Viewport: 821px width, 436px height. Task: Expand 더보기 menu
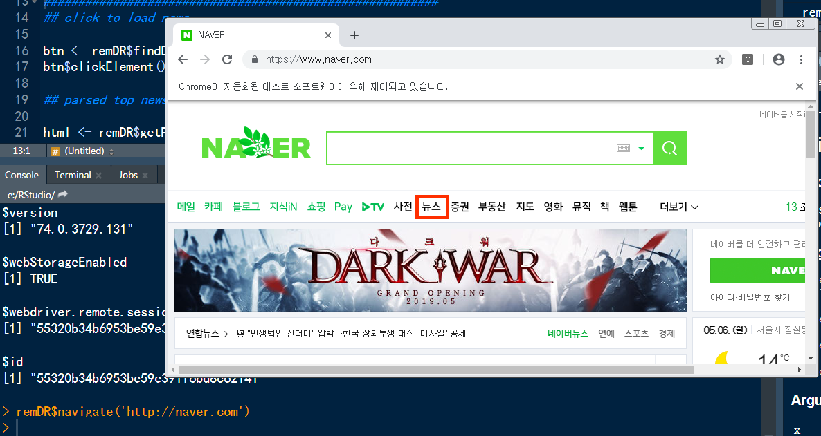(679, 207)
